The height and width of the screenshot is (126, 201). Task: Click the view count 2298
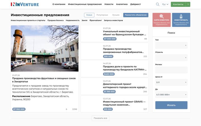tap(75, 109)
